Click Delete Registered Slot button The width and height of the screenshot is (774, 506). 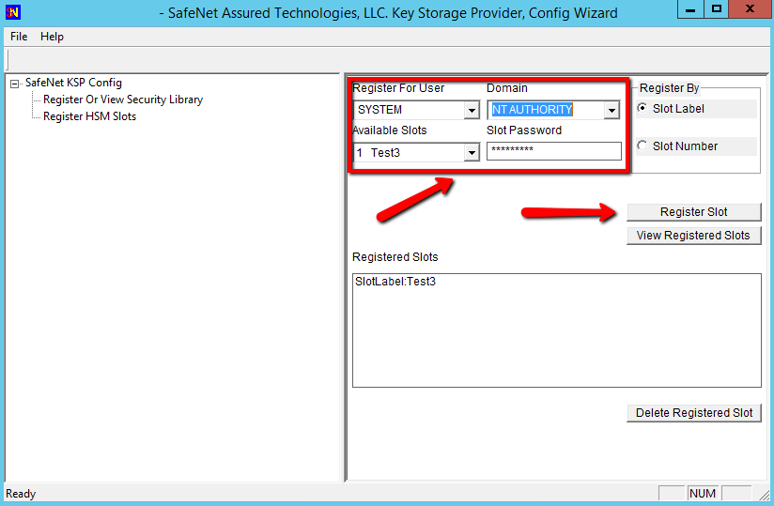click(x=693, y=413)
